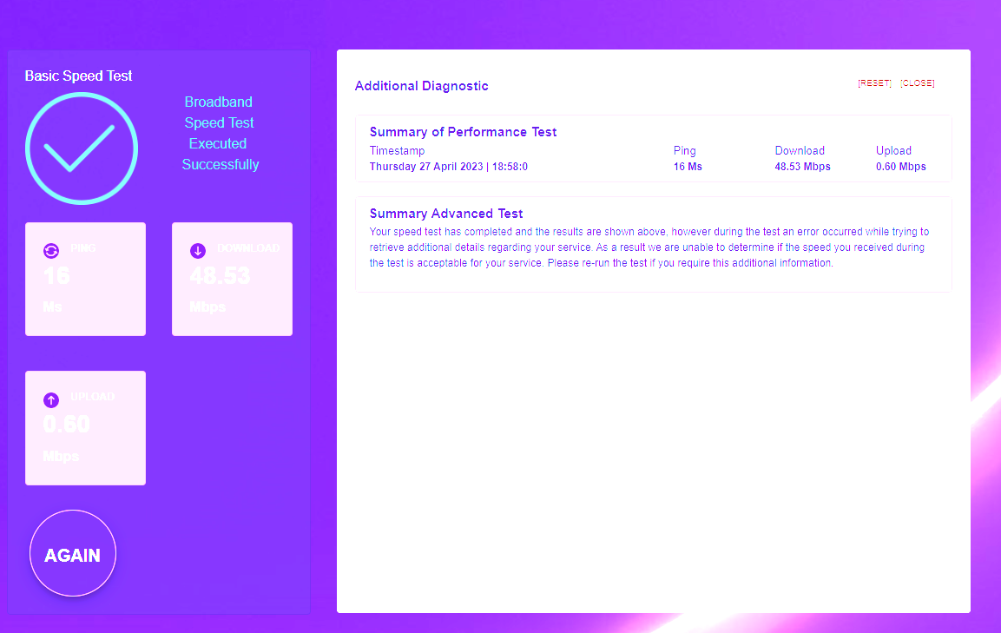The width and height of the screenshot is (1001, 633).
Task: Click the 16 Ms value in summary table
Action: tap(688, 167)
